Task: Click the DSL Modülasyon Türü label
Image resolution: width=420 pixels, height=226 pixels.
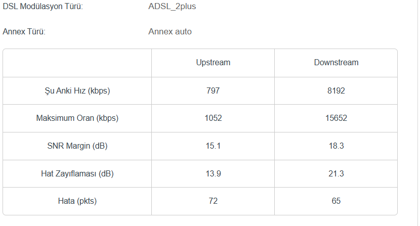Action: click(43, 7)
